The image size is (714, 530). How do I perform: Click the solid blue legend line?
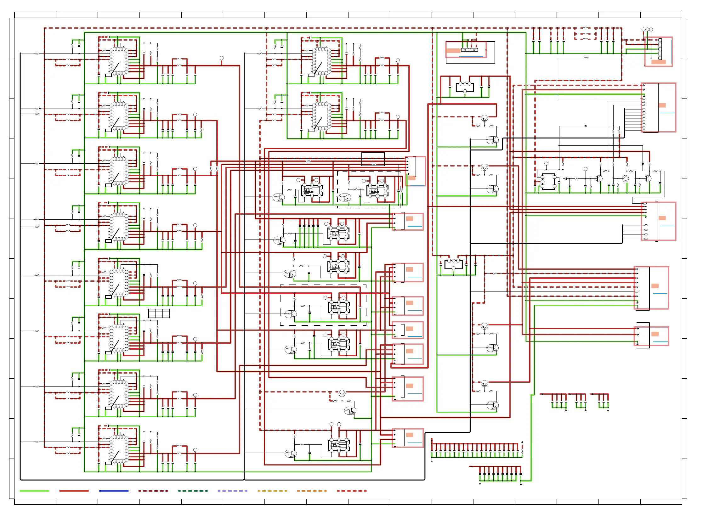(114, 491)
